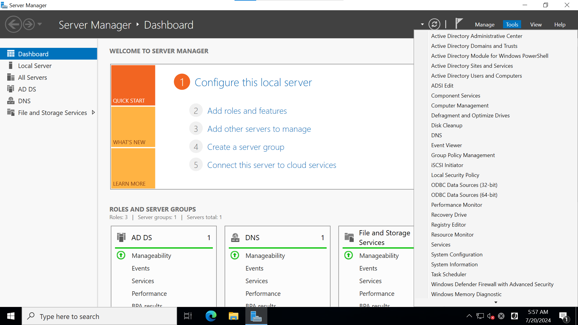
Task: Open Active Directory Users and Computers
Action: pyautogui.click(x=476, y=76)
